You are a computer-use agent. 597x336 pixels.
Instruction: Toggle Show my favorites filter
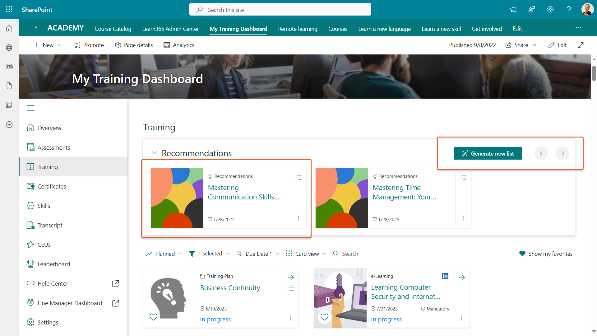(546, 254)
